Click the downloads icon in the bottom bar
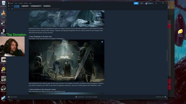The width and height of the screenshot is (186, 104). 76,97
